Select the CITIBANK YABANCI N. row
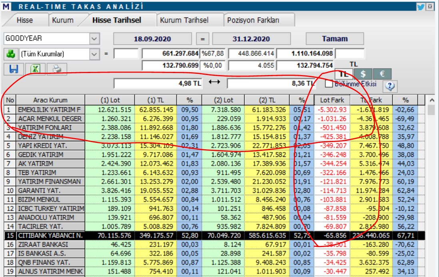This screenshot has width=439, height=277. (x=50, y=235)
